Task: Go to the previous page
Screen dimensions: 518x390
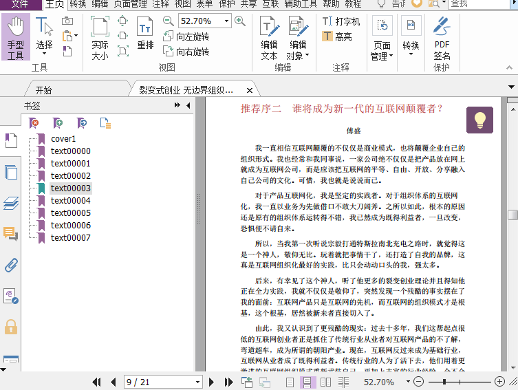Action: click(x=114, y=382)
